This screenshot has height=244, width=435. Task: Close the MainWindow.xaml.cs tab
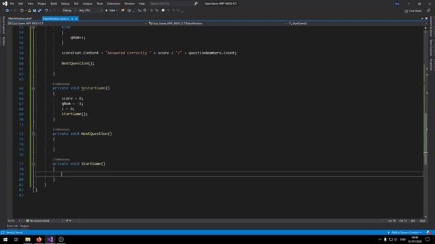[76, 18]
